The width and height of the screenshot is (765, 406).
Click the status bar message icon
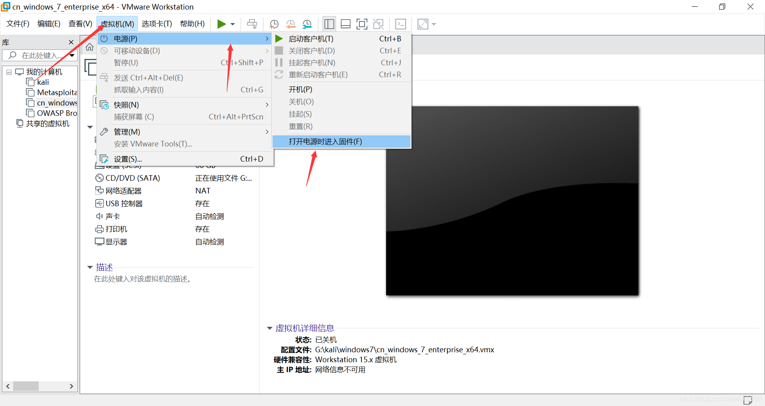(x=748, y=400)
